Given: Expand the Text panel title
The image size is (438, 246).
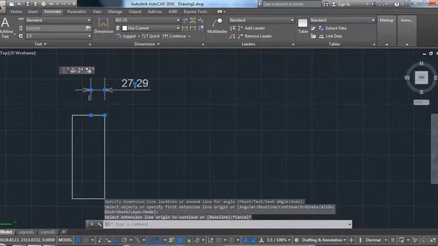Looking at the screenshot, I should point(40,44).
